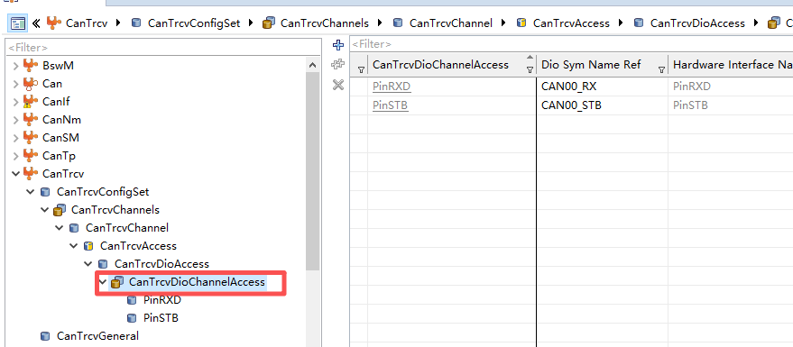Click the filter icon in Dio Sym Name Ref header
The height and width of the screenshot is (347, 793).
661,70
